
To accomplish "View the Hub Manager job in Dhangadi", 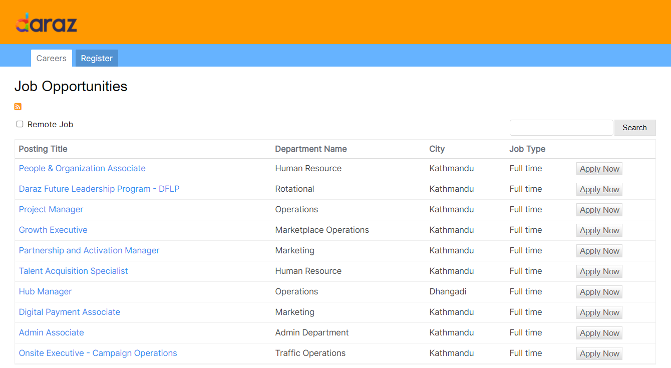I will [x=45, y=291].
